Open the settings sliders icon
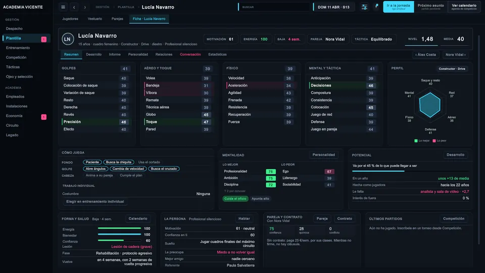The height and width of the screenshot is (273, 485). pos(364,7)
